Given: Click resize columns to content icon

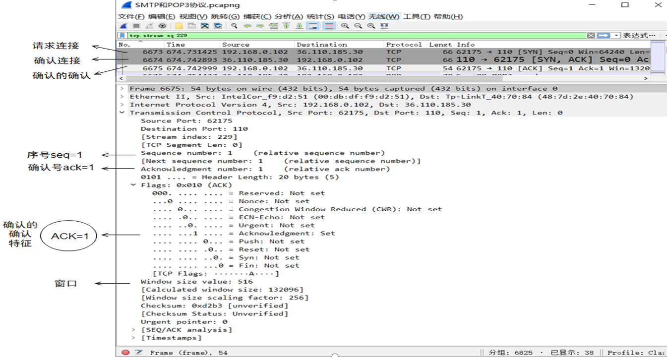Looking at the screenshot, I should 384,26.
